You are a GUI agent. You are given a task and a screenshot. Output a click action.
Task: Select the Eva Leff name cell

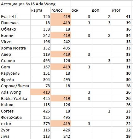click(x=15, y=16)
